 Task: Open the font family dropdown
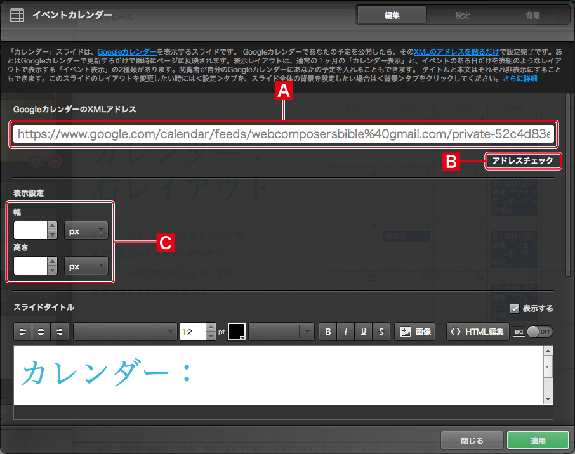click(x=125, y=332)
